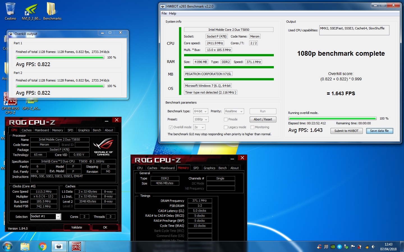The height and width of the screenshot is (252, 404).
Task: Open Mainboard tab in Memory CPU-Z window
Action: coord(167,168)
